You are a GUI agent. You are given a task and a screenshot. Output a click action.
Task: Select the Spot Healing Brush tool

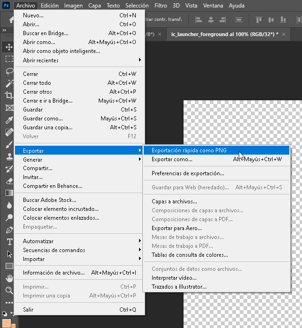coord(9,132)
